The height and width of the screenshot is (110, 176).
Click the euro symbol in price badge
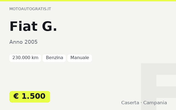point(16,96)
